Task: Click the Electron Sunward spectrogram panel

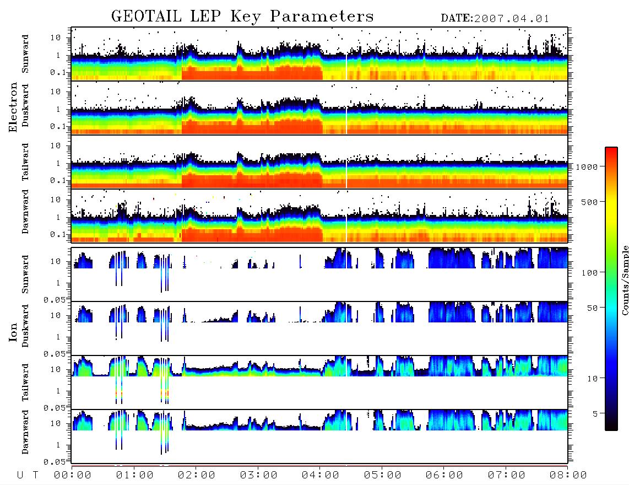Action: pos(319,54)
